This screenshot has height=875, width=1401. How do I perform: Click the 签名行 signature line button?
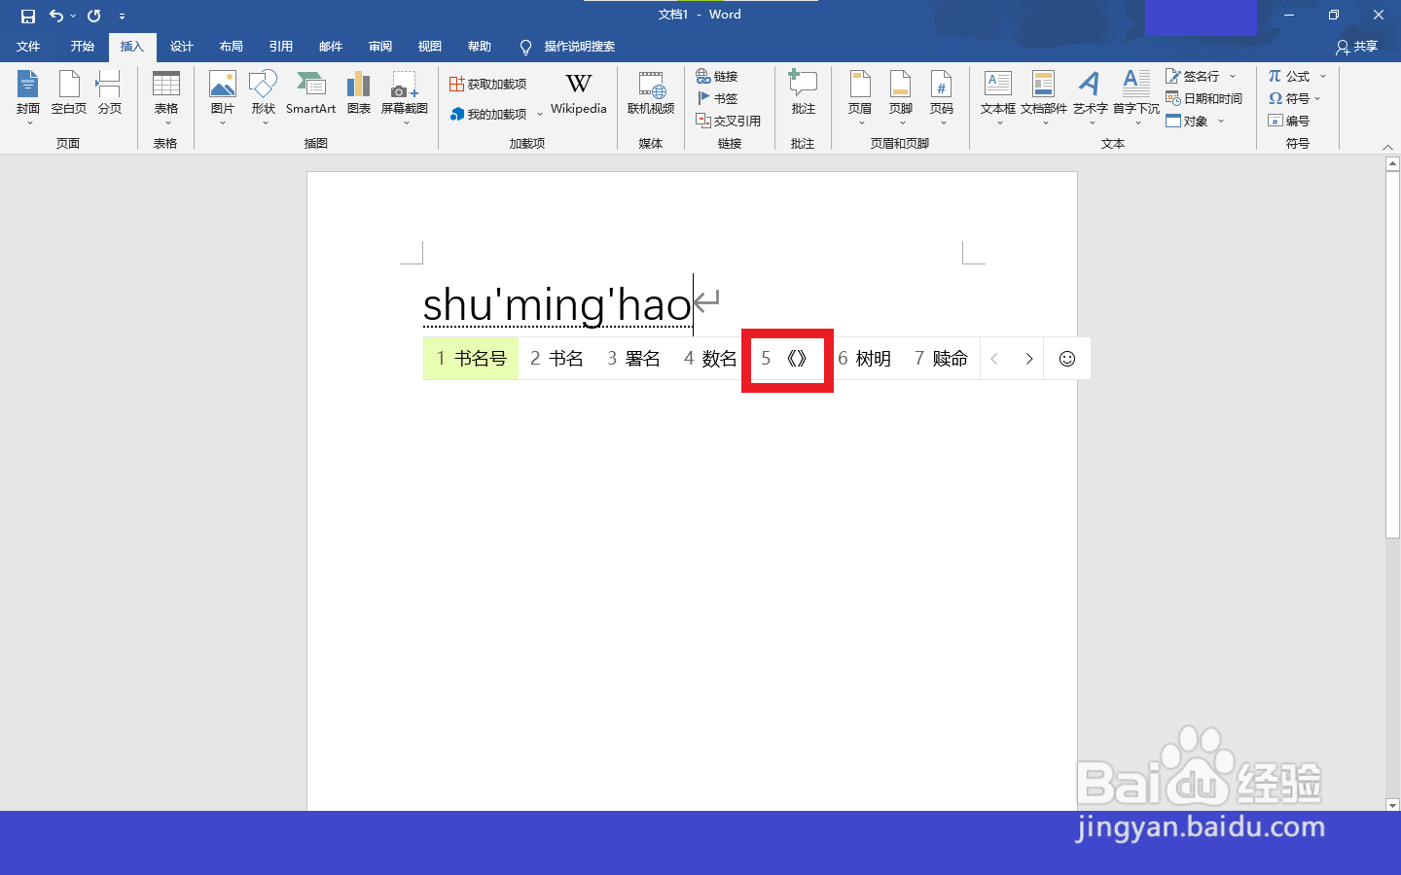coord(1194,76)
